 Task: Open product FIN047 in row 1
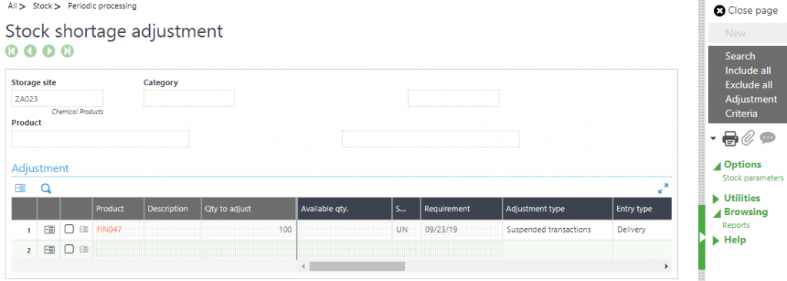109,230
